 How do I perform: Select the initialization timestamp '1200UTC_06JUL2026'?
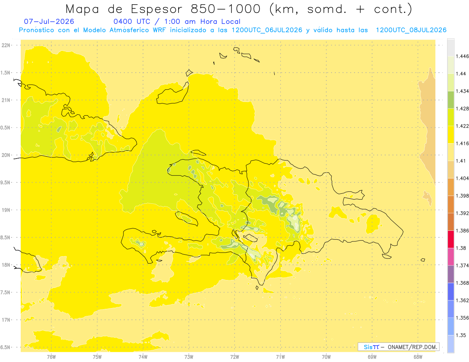267,30
